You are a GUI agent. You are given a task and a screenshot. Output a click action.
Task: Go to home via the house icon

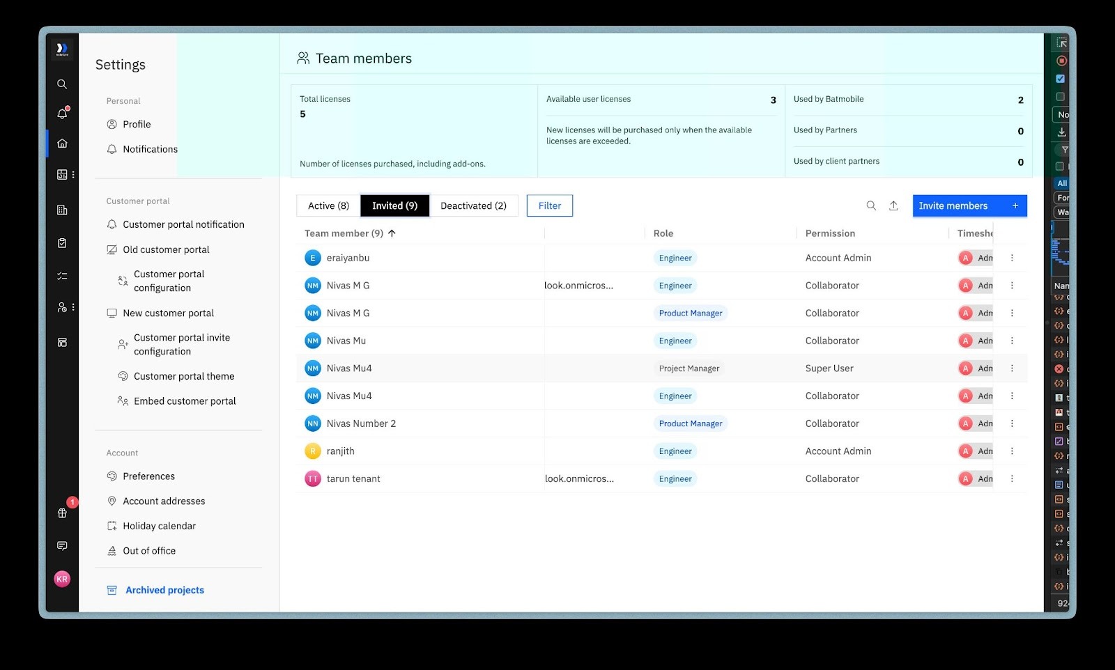(x=62, y=143)
